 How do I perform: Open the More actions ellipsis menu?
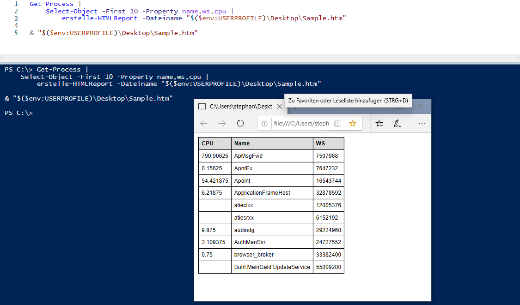pyautogui.click(x=422, y=123)
